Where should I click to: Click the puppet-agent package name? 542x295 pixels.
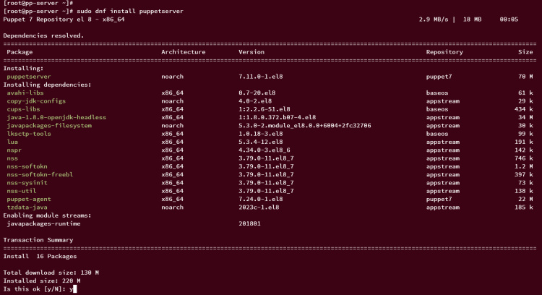28,198
